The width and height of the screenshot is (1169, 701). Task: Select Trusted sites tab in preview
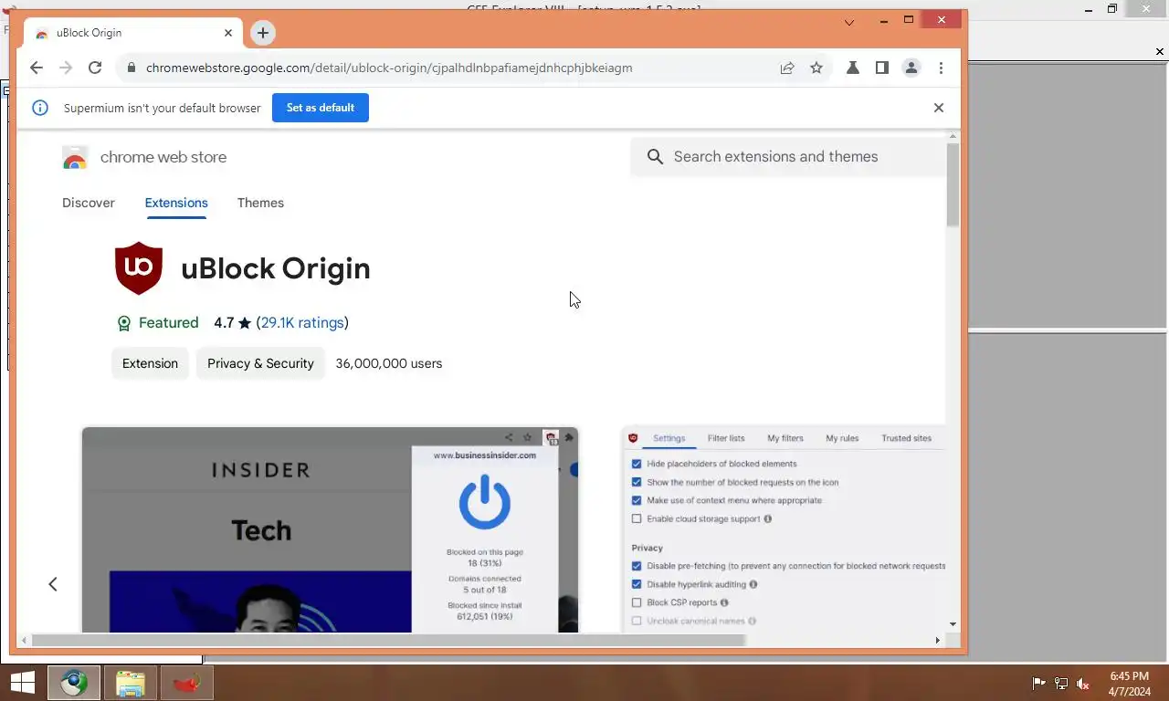(906, 438)
